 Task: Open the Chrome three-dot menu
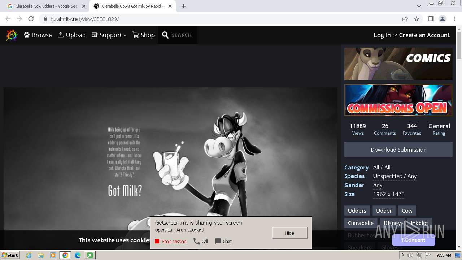point(454,19)
